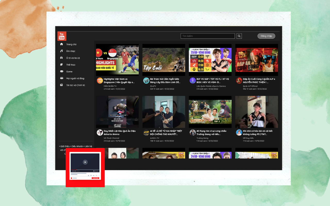Image resolution: width=330 pixels, height=206 pixels.
Task: Click AnhEm TV channel avatar
Action: pos(146,133)
